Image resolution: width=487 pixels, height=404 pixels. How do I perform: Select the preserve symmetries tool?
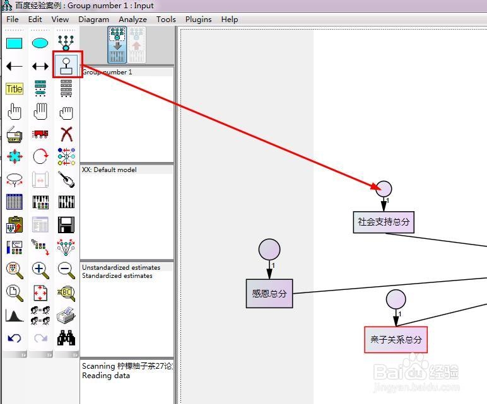pos(66,247)
